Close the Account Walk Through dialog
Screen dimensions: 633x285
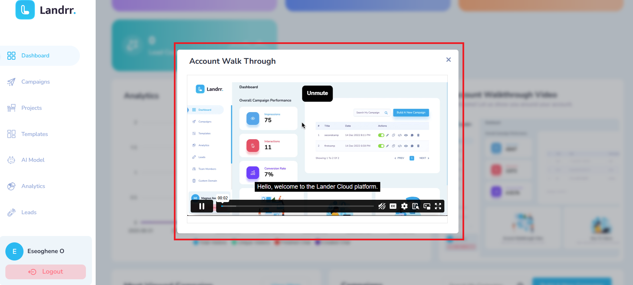[448, 59]
